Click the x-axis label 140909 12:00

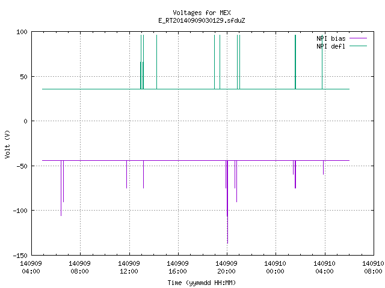coord(129,268)
